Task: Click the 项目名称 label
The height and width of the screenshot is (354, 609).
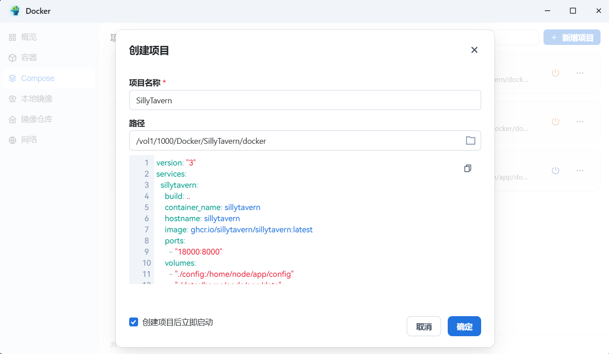Action: click(144, 82)
